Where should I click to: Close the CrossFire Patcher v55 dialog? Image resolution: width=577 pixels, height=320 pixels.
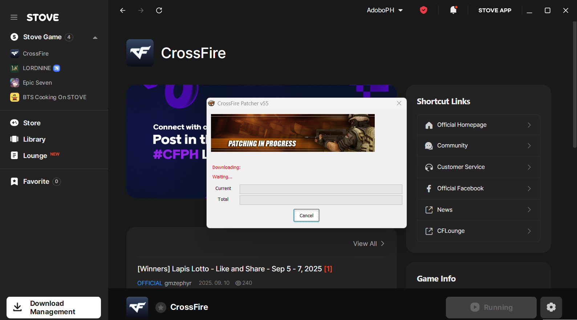tap(399, 103)
